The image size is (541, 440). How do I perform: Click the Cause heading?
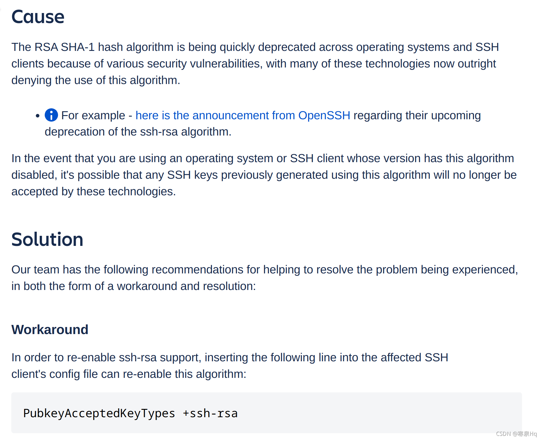pos(38,17)
